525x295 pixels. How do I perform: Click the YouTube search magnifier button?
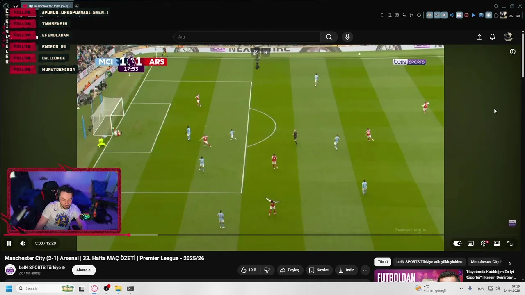coord(329,37)
